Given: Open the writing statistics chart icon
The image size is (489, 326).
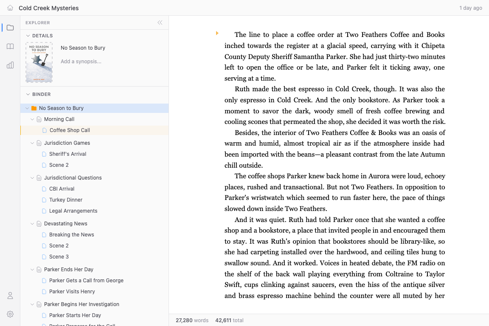Looking at the screenshot, I should 10,65.
